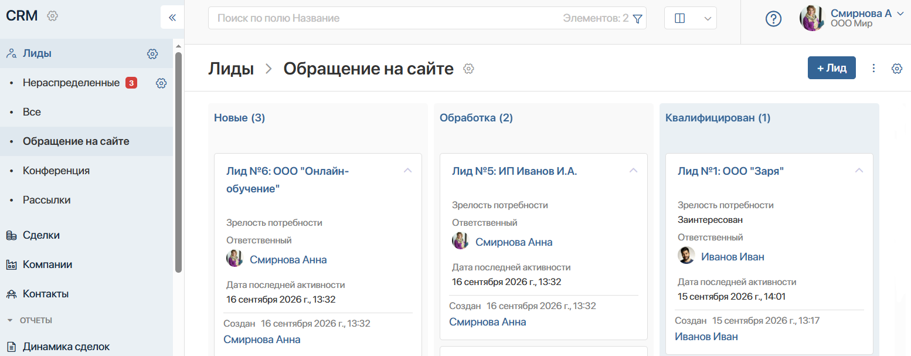Viewport: 911px width, 356px height.
Task: Open the filter funnel in the search bar
Action: [x=638, y=19]
